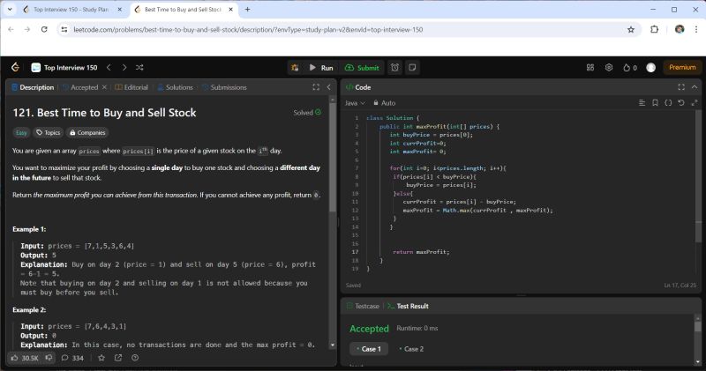This screenshot has height=371, width=706.
Task: Open the tab search dropdown arrow
Action: (x=10, y=10)
